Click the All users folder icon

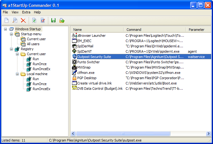(23, 44)
